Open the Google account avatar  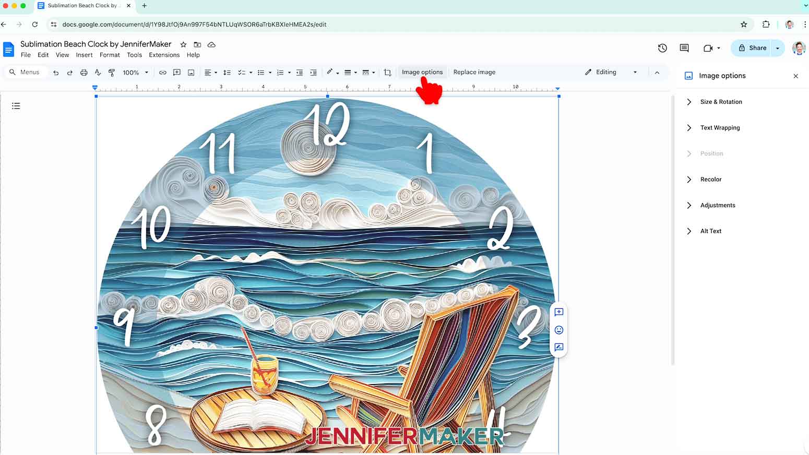[x=799, y=48]
